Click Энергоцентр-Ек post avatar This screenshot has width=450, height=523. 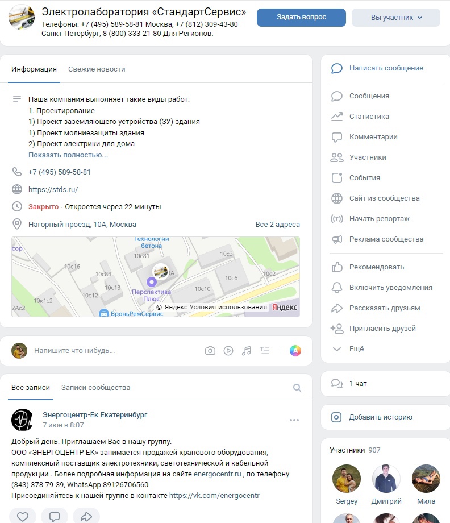22,420
